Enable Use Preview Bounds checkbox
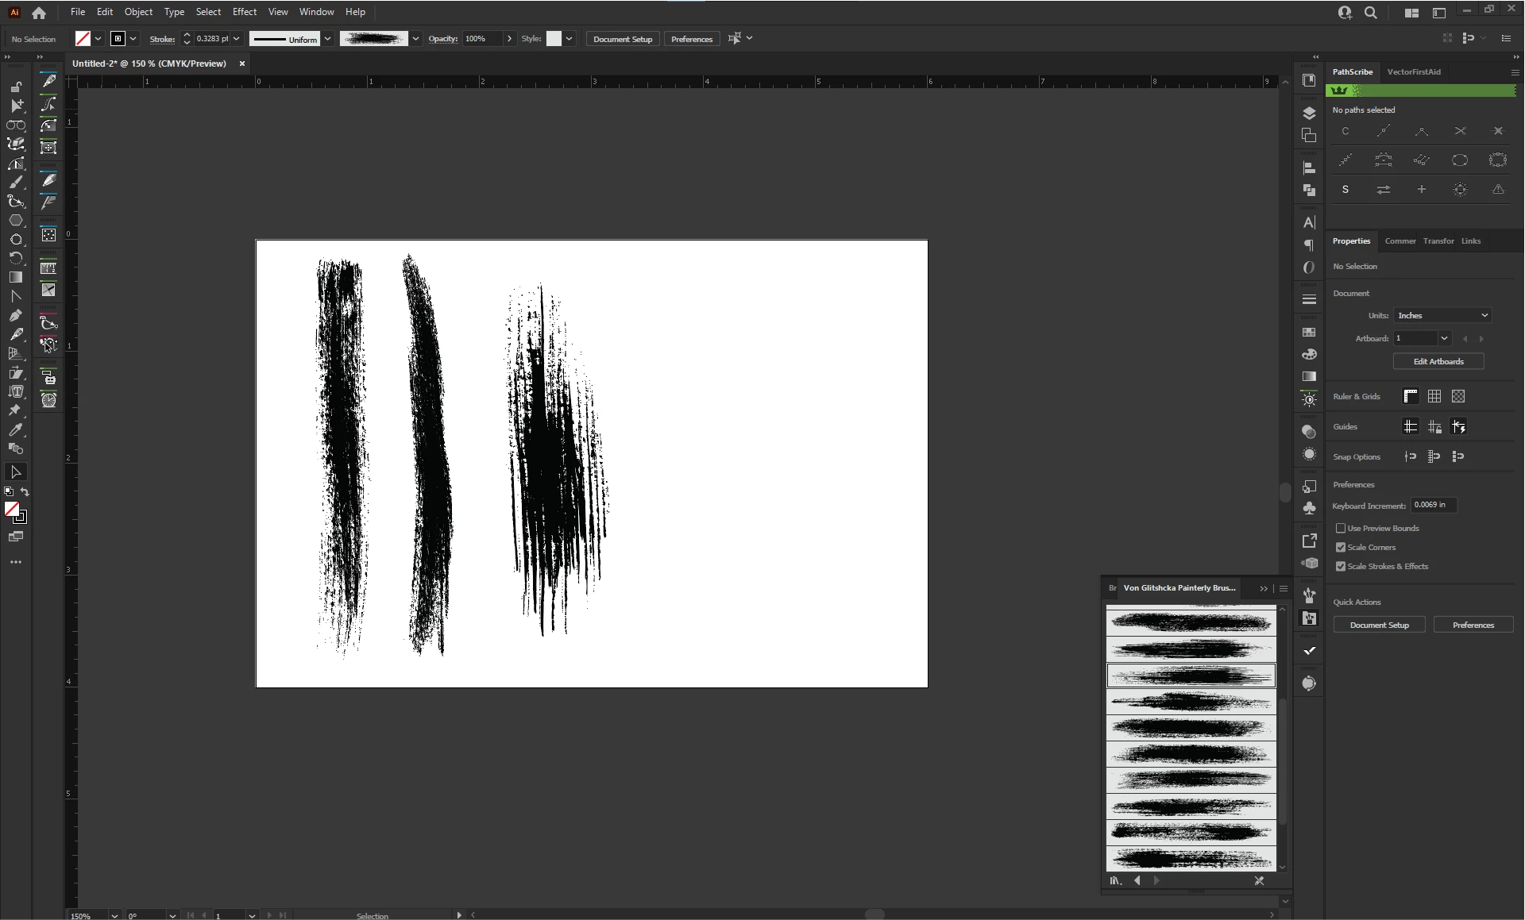 [1341, 528]
